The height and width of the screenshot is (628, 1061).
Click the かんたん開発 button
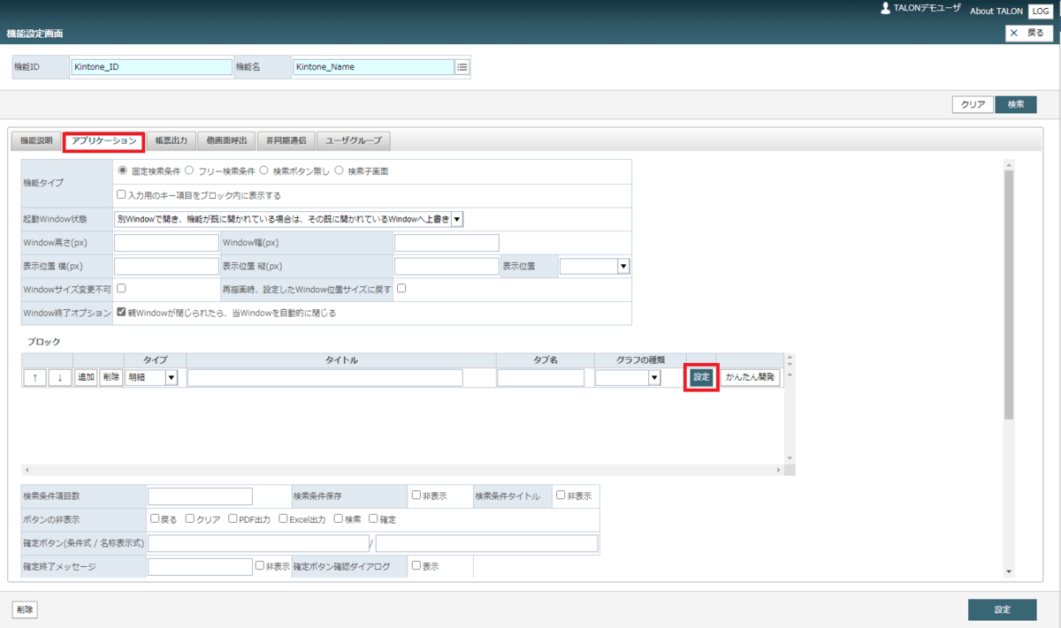point(751,377)
